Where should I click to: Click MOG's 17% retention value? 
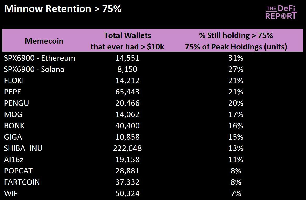pos(236,114)
